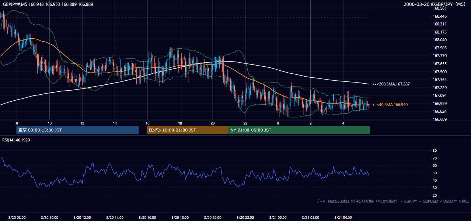Click the price axis value 168.581
This screenshot has height=221, width=471.
440,8
